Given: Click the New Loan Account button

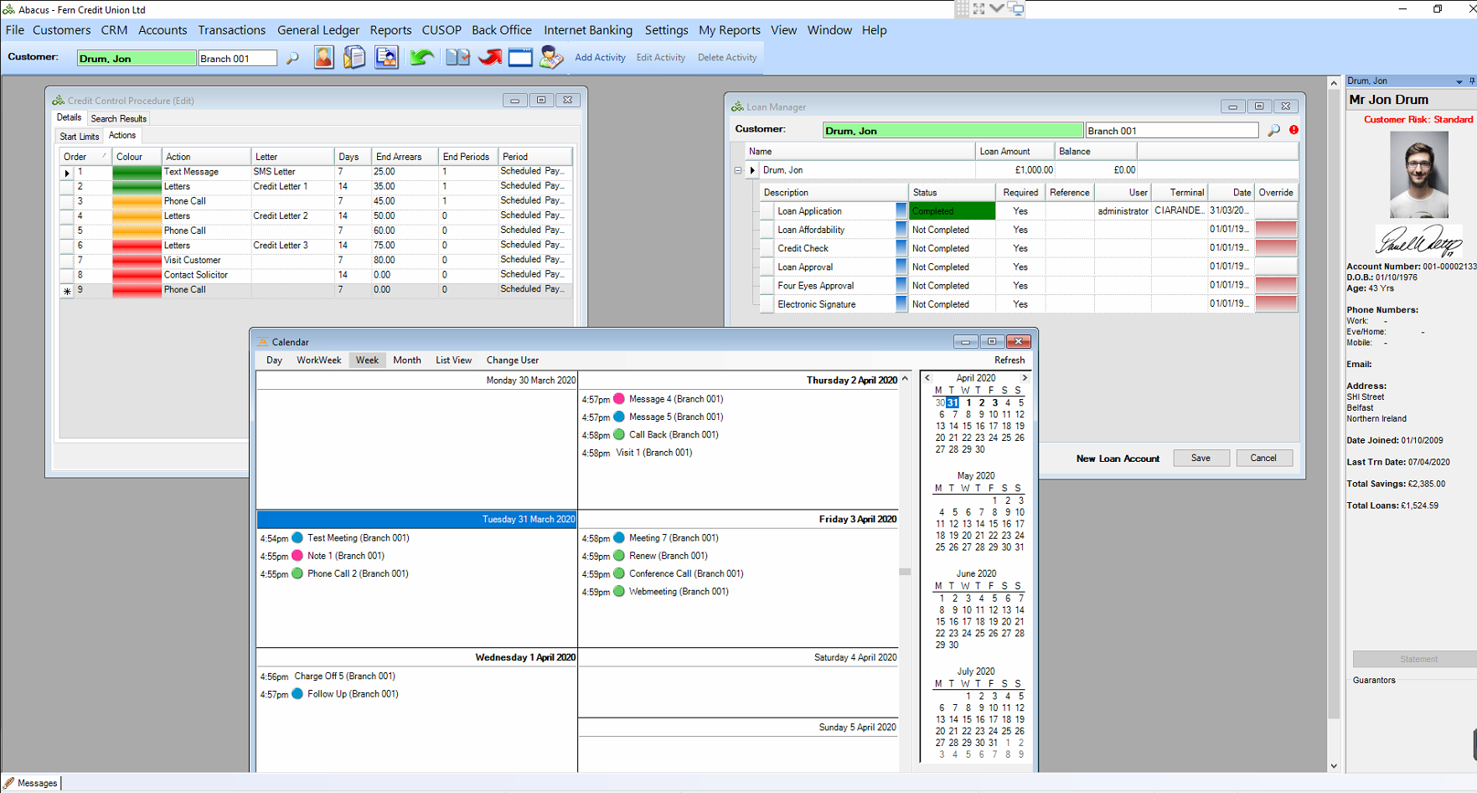Looking at the screenshot, I should [1118, 459].
